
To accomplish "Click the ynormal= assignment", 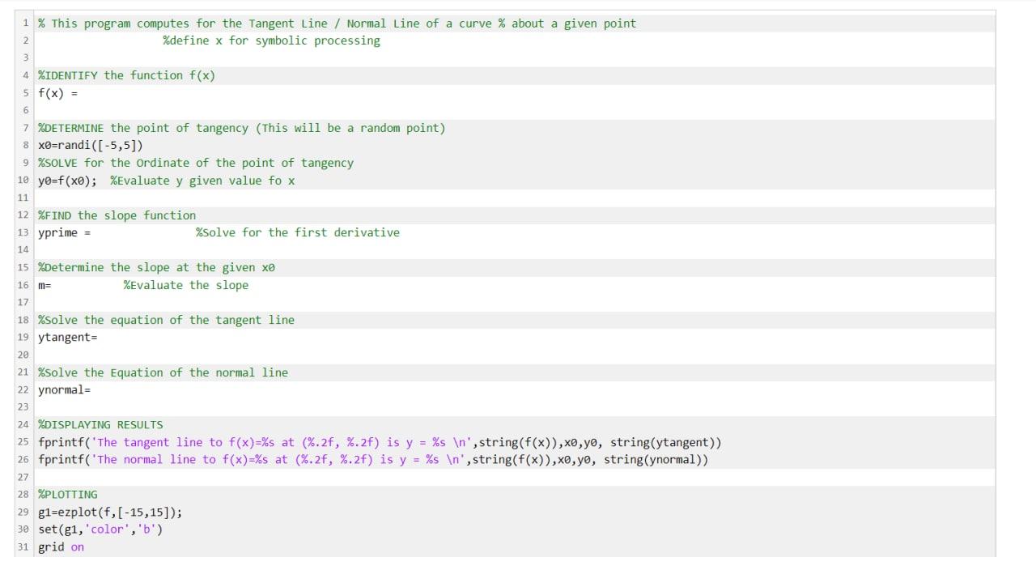I will [64, 389].
